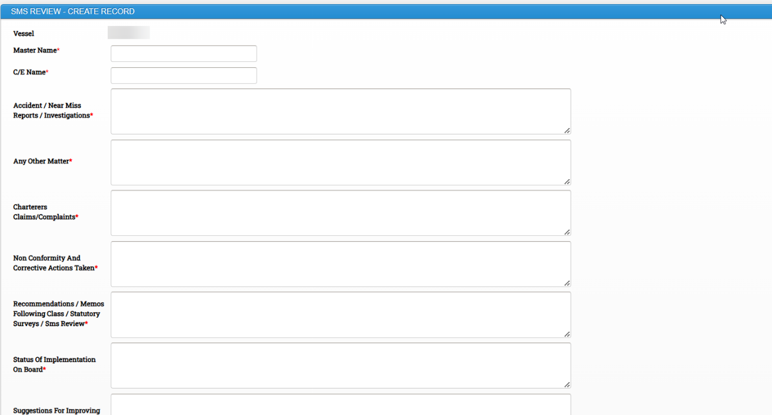Click resize handle of Accident / Near Miss textarea
The height and width of the screenshot is (415, 772).
tap(566, 130)
